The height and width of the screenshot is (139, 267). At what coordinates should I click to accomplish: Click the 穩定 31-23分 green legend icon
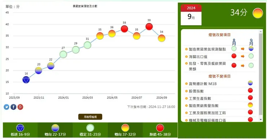[x=90, y=128]
